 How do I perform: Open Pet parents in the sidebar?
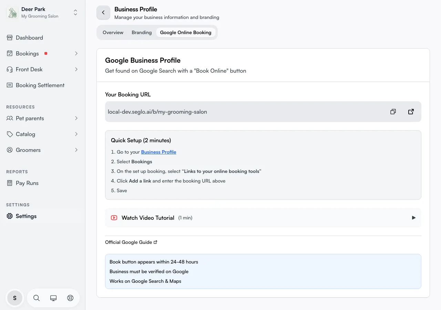pyautogui.click(x=42, y=118)
